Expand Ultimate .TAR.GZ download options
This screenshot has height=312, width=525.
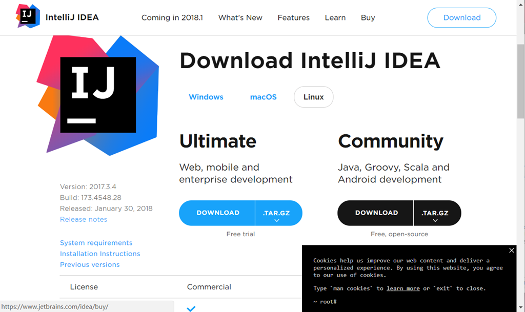278,213
